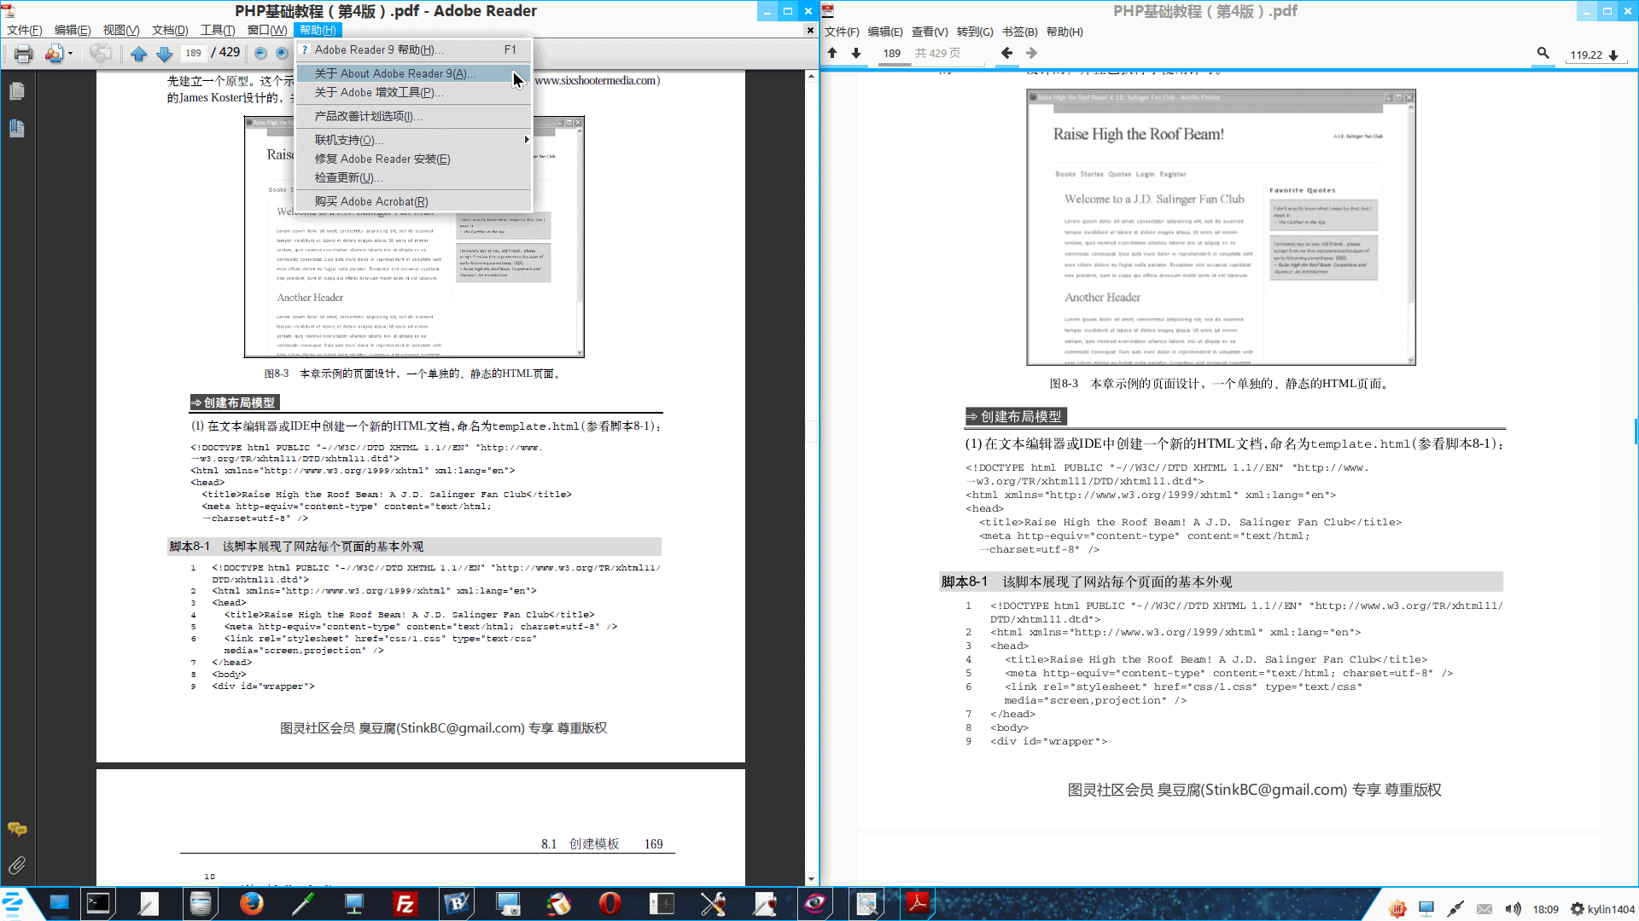Viewport: 1639px width, 921px height.
Task: Open 文件(F) menu in Adobe Reader
Action: click(x=25, y=30)
